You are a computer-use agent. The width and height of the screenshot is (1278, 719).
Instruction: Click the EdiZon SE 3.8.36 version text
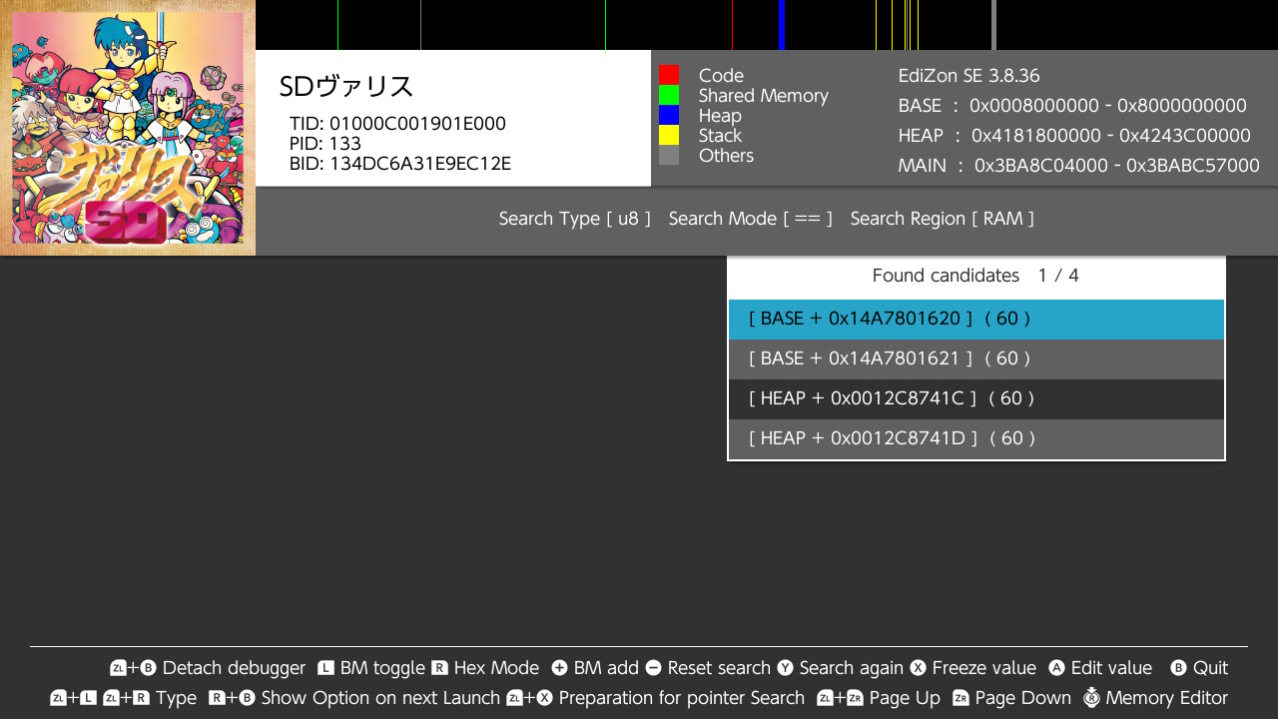coord(968,76)
